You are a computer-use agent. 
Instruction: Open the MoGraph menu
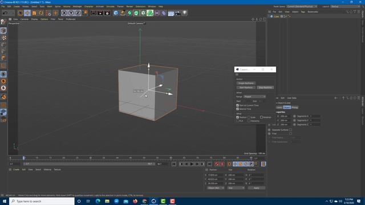click(x=78, y=6)
